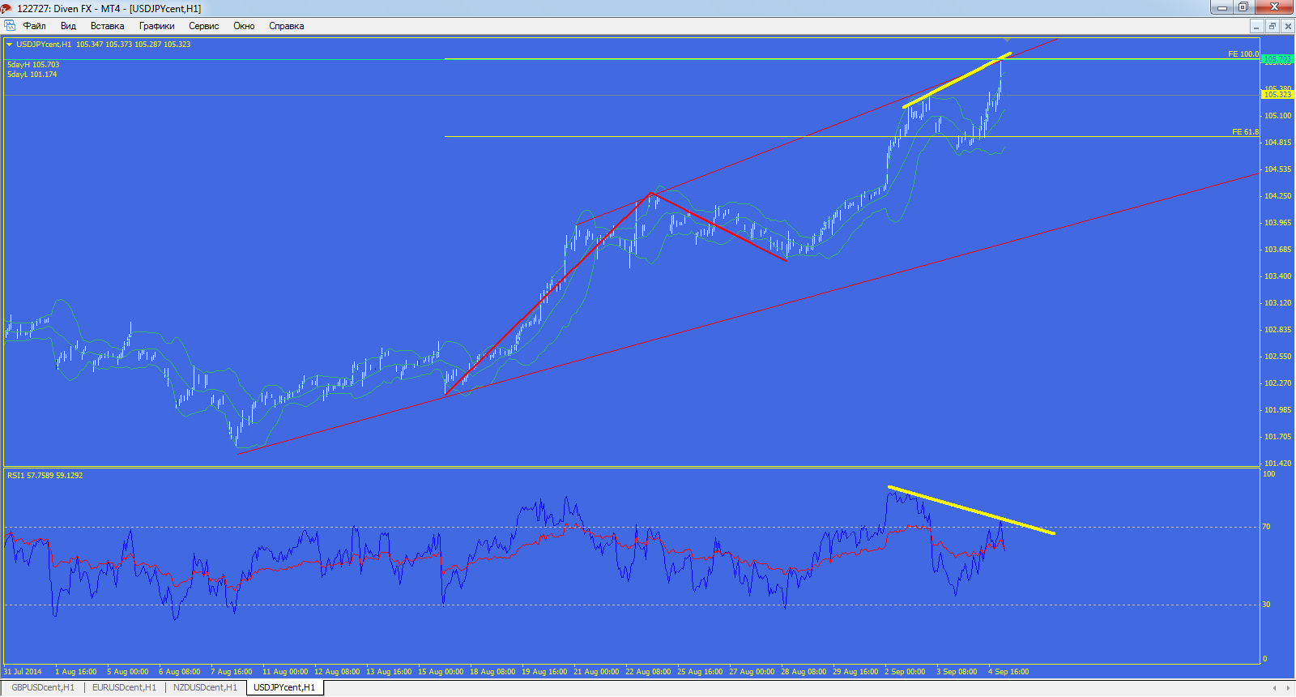The width and height of the screenshot is (1296, 697).
Task: Open the Сервис menu
Action: click(203, 26)
